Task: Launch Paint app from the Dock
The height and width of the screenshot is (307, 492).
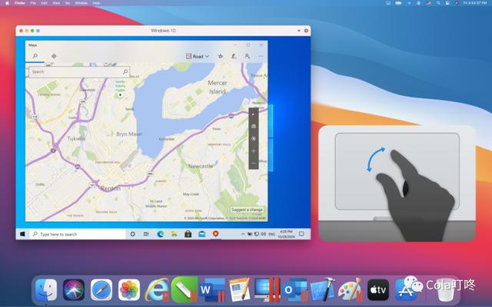Action: [351, 290]
